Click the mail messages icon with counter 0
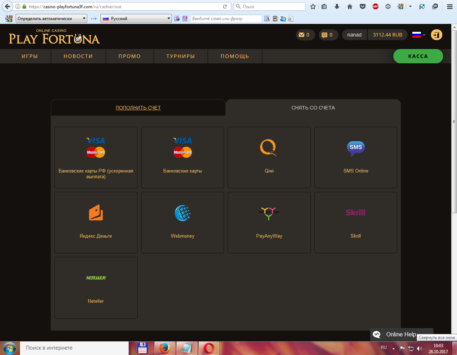Image resolution: width=457 pixels, height=355 pixels. click(x=305, y=35)
